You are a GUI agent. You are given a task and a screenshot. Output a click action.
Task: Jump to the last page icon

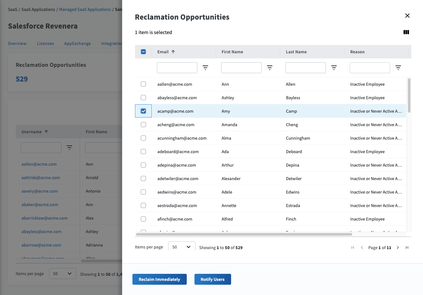point(407,247)
